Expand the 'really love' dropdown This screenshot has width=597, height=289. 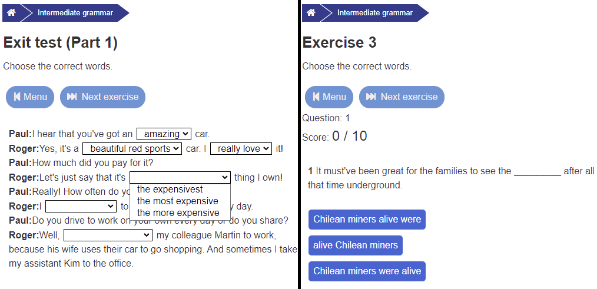coord(241,149)
